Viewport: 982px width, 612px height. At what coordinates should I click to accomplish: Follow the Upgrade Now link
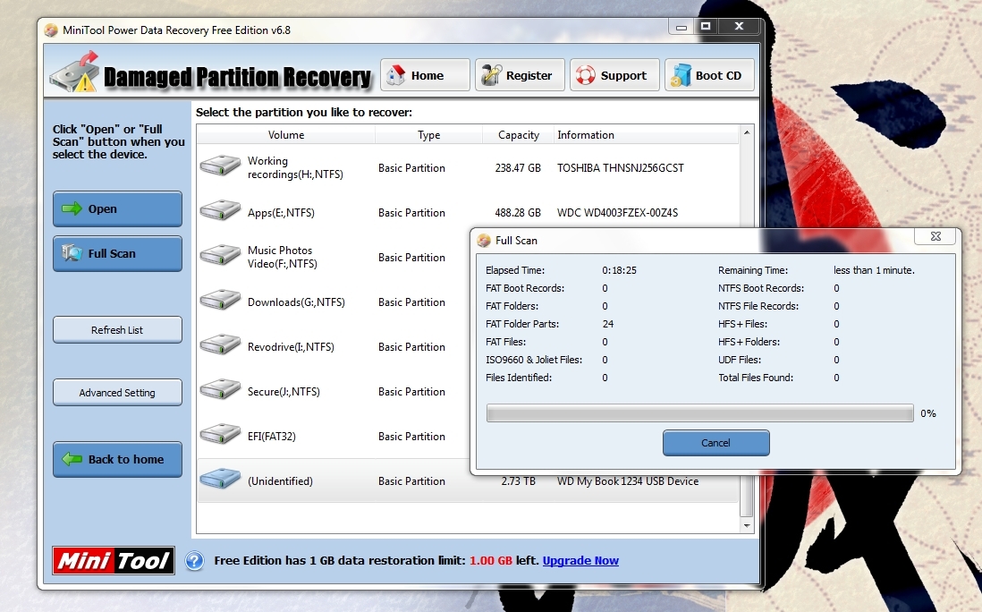[580, 561]
